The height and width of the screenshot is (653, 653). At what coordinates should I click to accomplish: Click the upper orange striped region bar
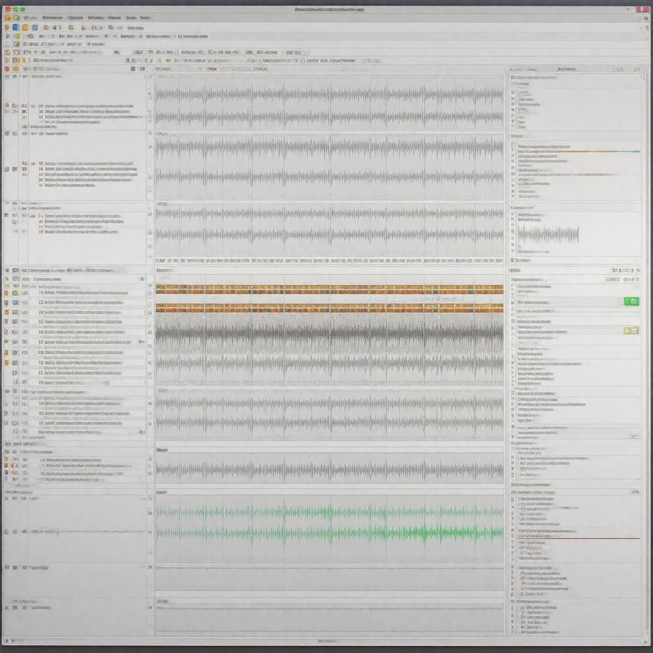(328, 288)
